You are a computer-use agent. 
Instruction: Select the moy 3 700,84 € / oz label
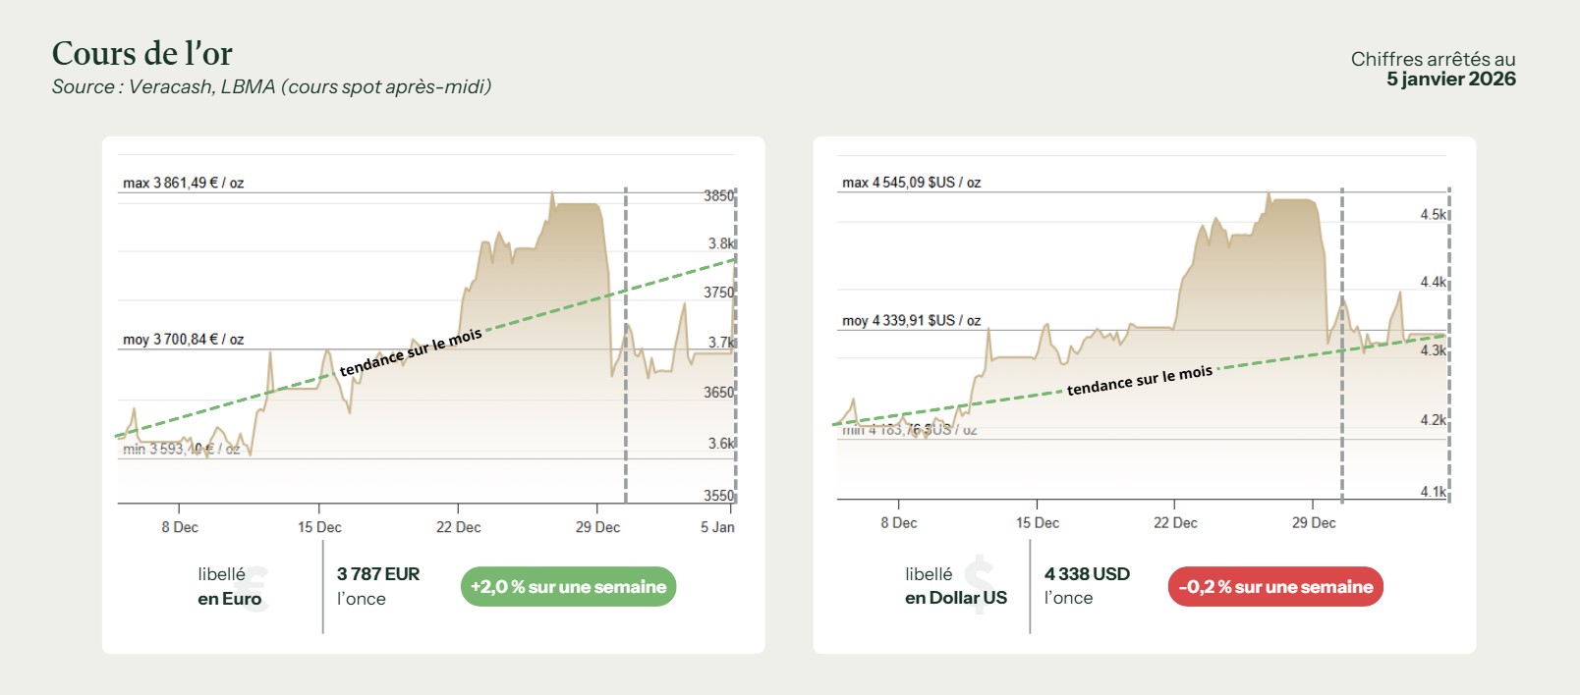click(x=183, y=340)
